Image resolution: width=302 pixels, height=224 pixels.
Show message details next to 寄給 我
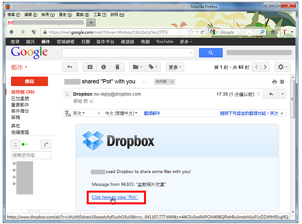click(x=91, y=101)
